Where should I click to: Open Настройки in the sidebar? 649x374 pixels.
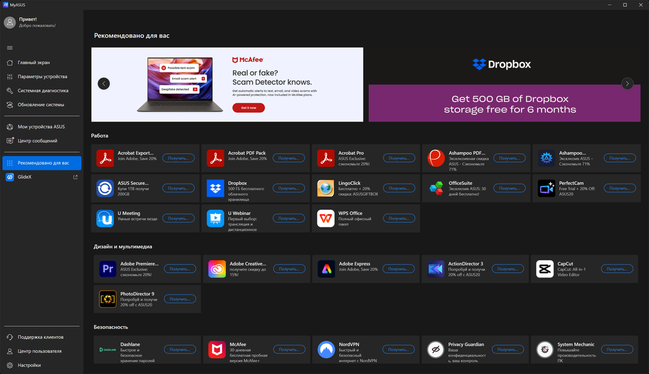42,365
